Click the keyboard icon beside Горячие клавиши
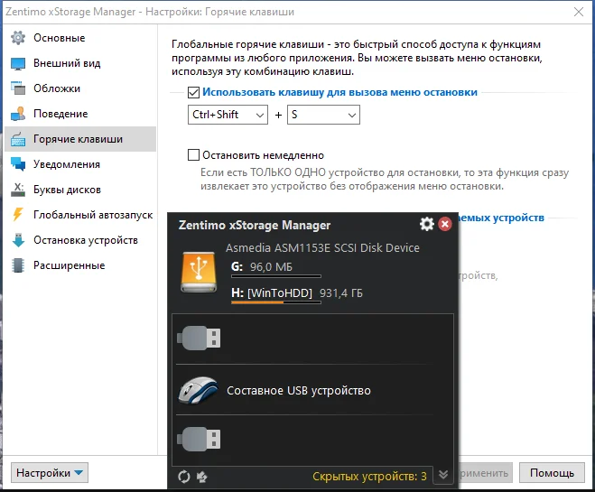This screenshot has width=595, height=492. (18, 139)
